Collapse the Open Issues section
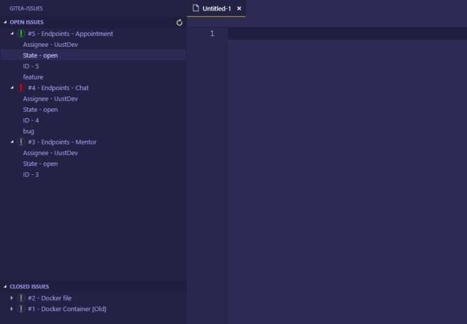Screen dimensions: 467x324 click(x=5, y=22)
